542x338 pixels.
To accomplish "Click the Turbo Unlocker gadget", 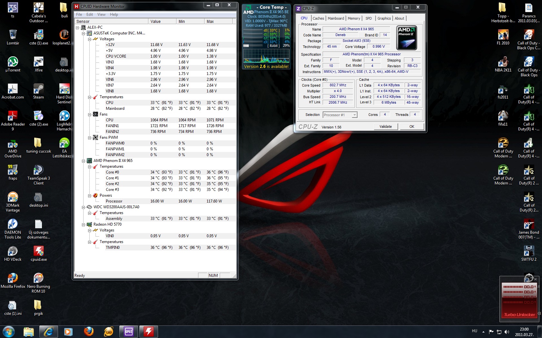I will point(519,300).
